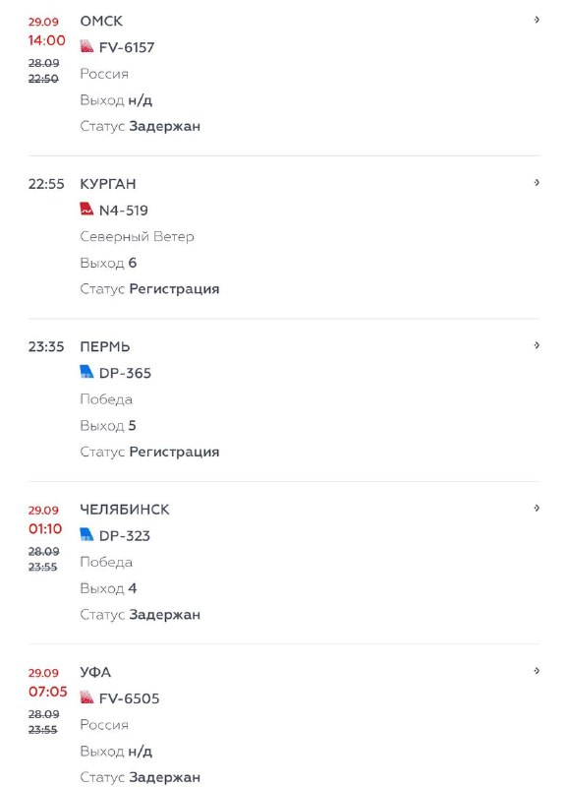Select flight number N4-519
The width and height of the screenshot is (568, 787).
tap(123, 210)
